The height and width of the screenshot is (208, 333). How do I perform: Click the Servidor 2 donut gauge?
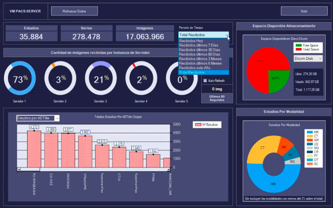60,80
